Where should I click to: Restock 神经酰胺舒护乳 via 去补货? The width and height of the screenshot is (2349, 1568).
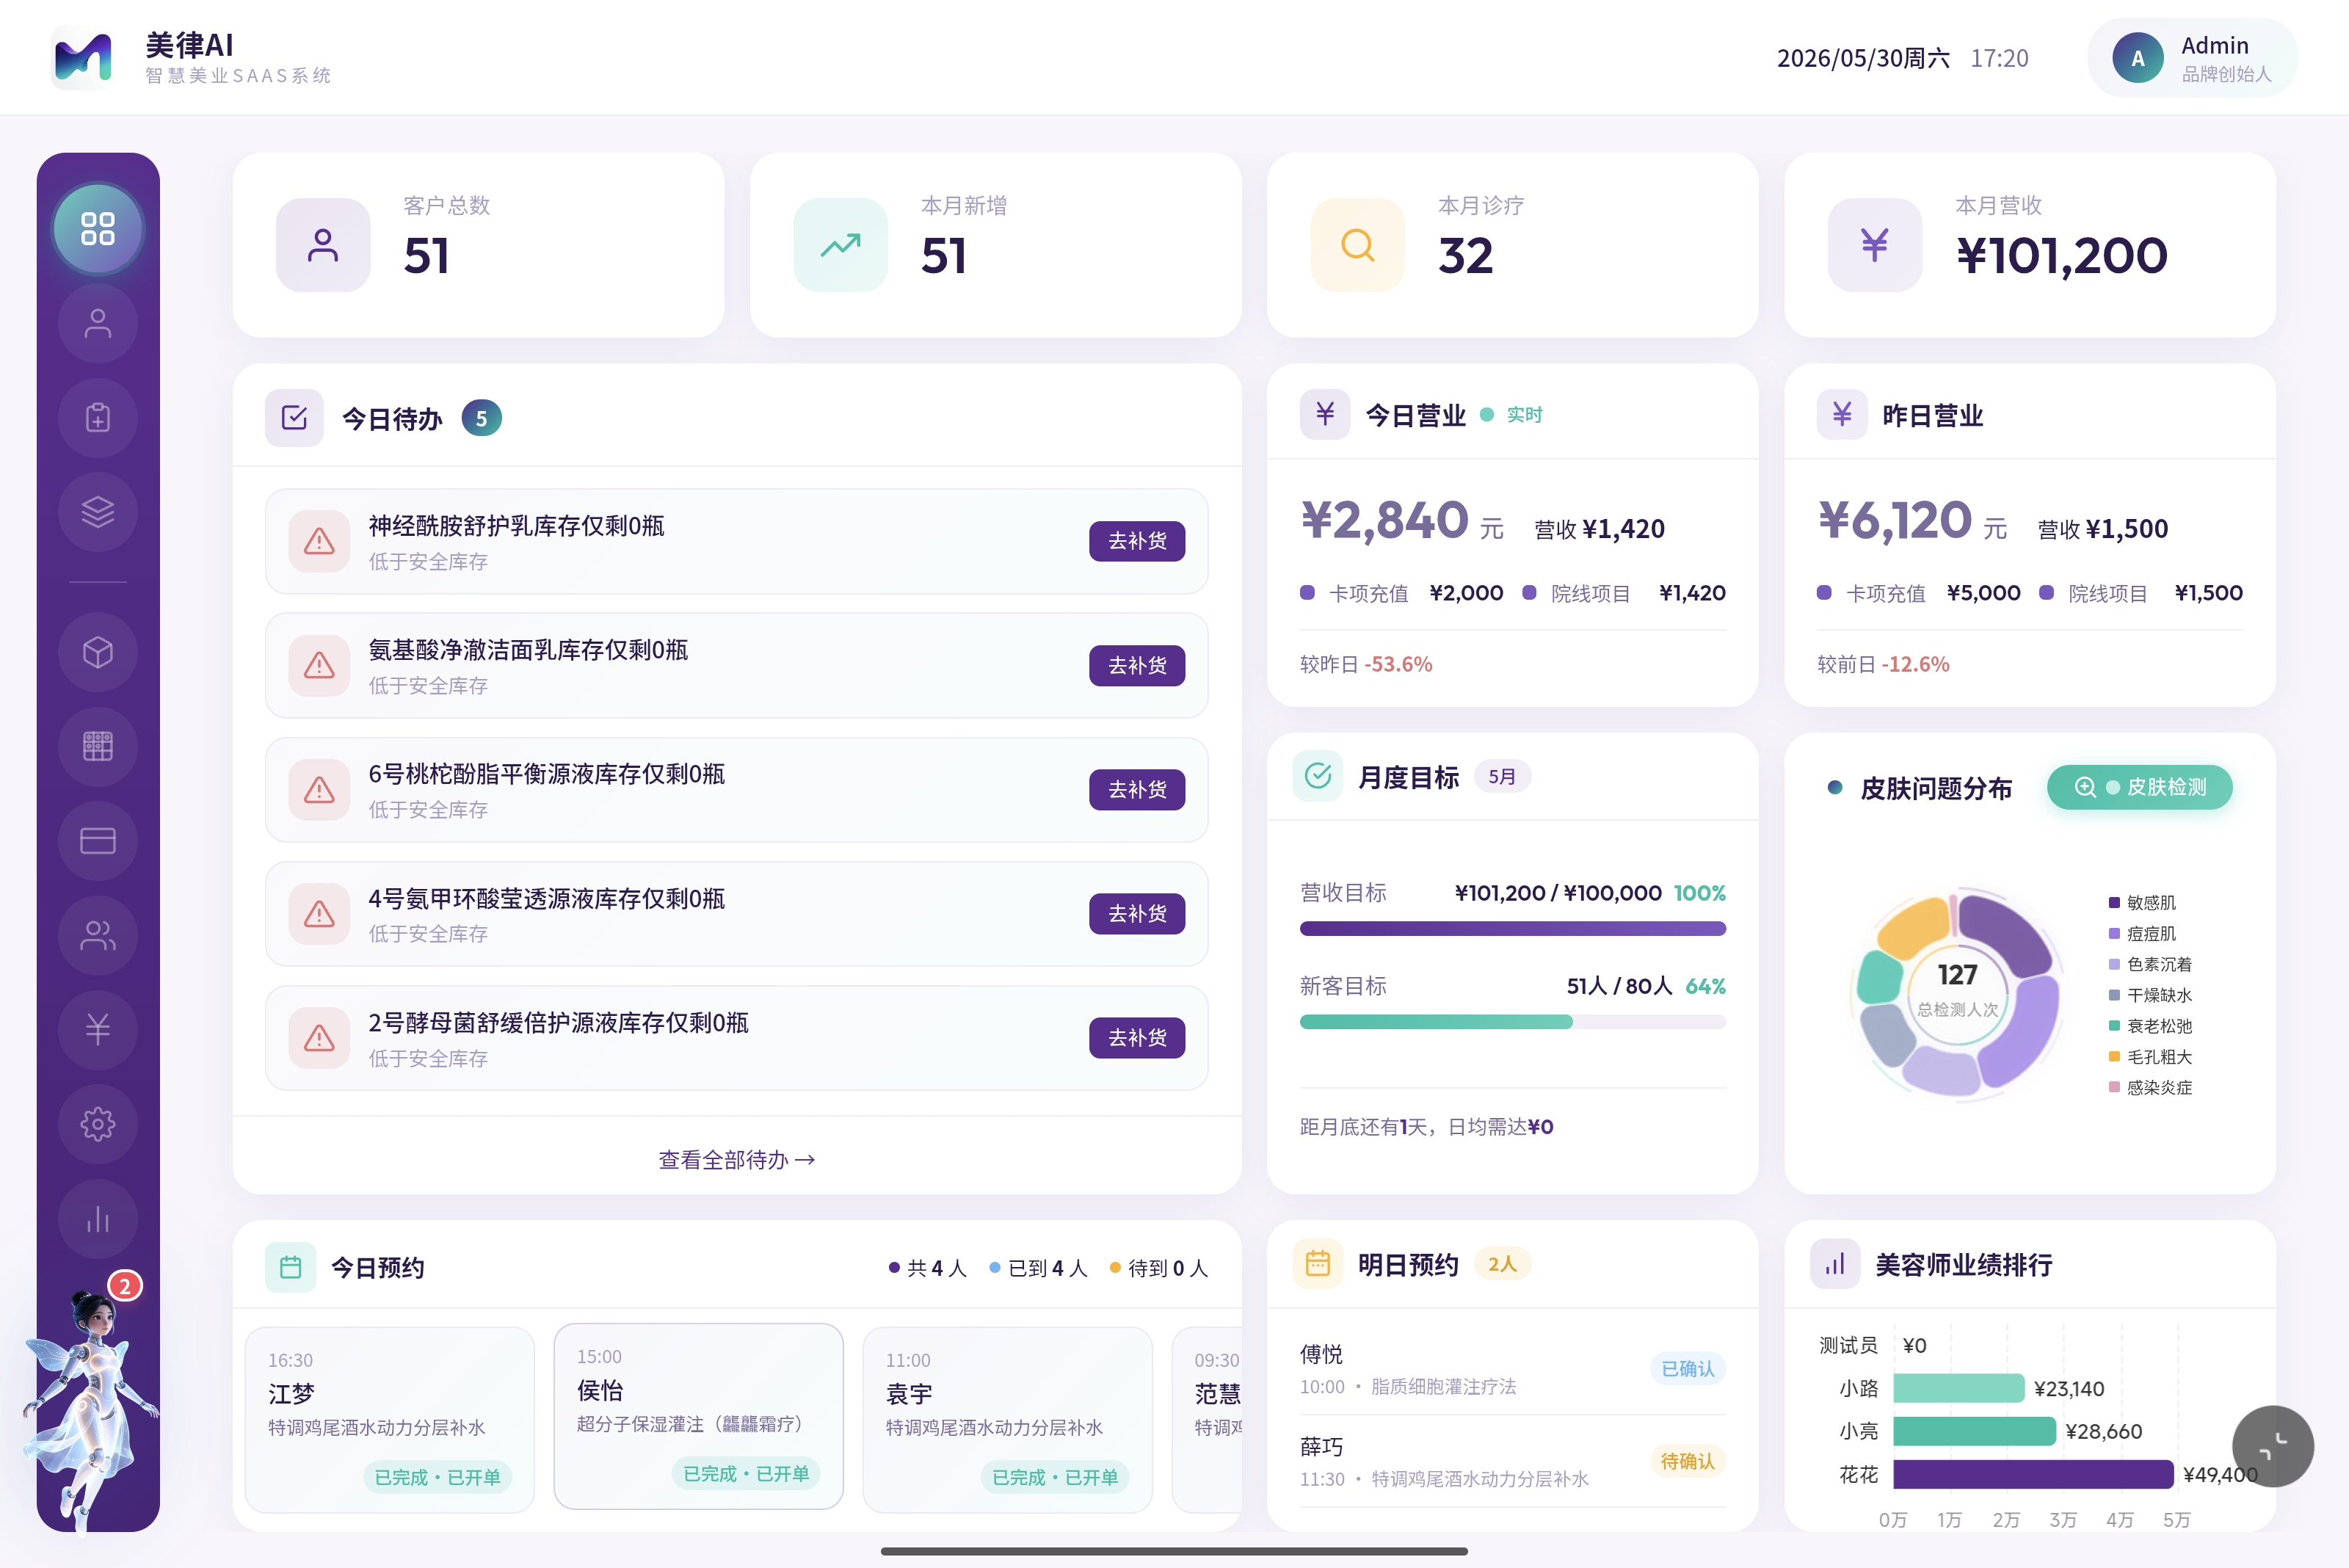tap(1137, 541)
